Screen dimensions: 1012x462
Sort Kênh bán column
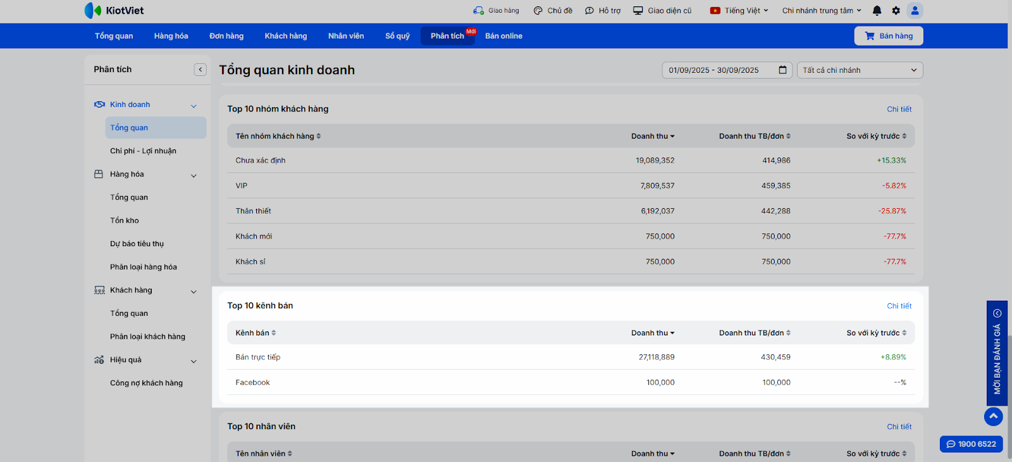(256, 333)
